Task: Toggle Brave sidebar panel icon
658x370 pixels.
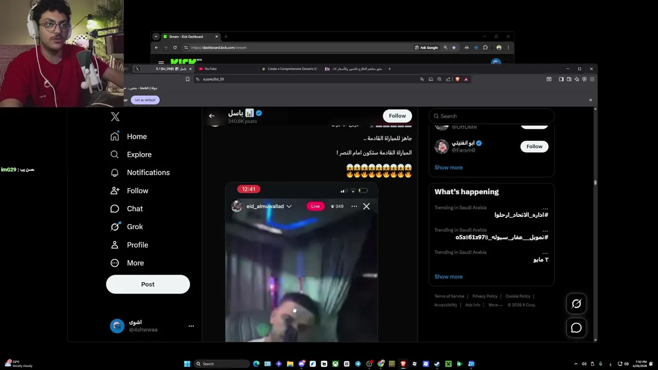Action: (x=561, y=79)
